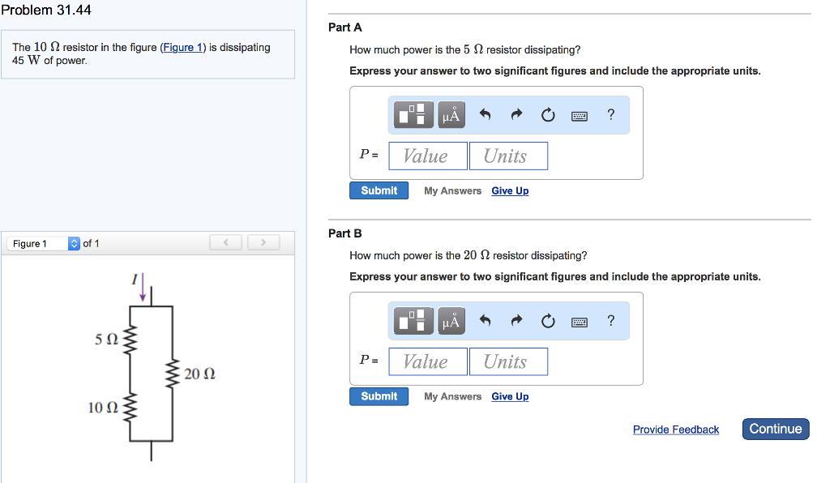Open the Figure 1 link in problem text
The height and width of the screenshot is (483, 830).
[182, 48]
